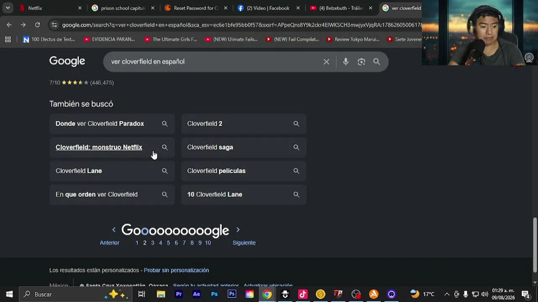The width and height of the screenshot is (538, 302).
Task: Open the apps grid in bookmarks bar
Action: [x=8, y=39]
